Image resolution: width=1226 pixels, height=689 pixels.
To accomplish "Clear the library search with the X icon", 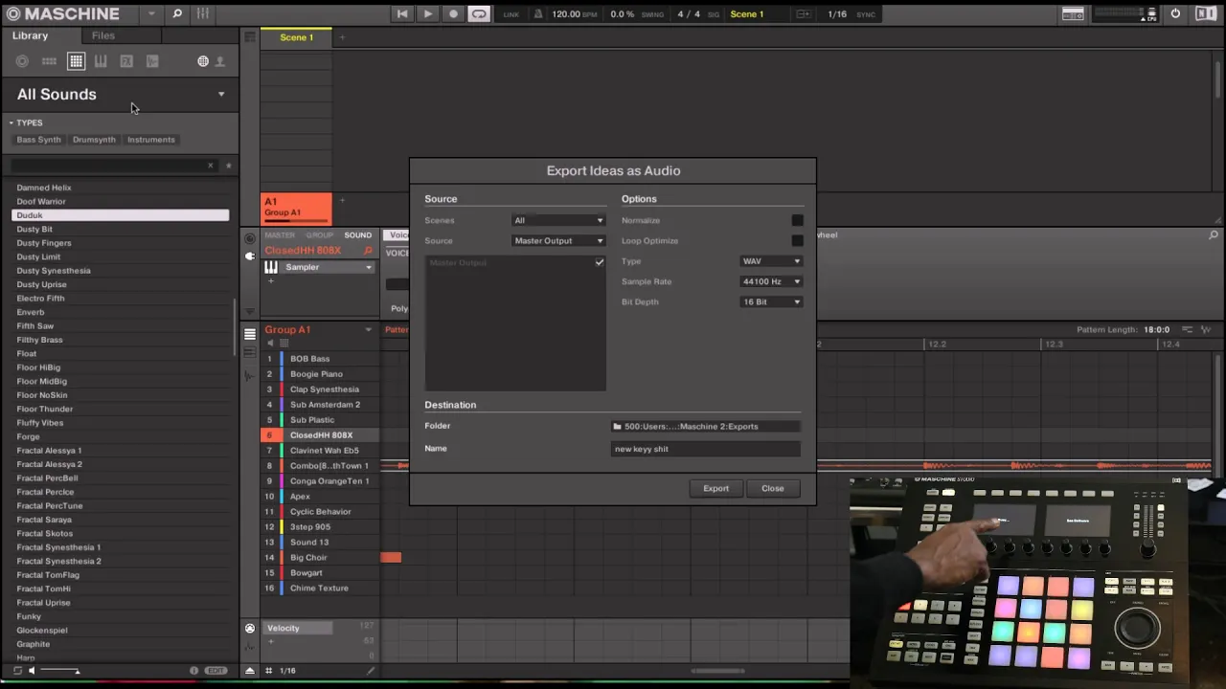I will (211, 166).
